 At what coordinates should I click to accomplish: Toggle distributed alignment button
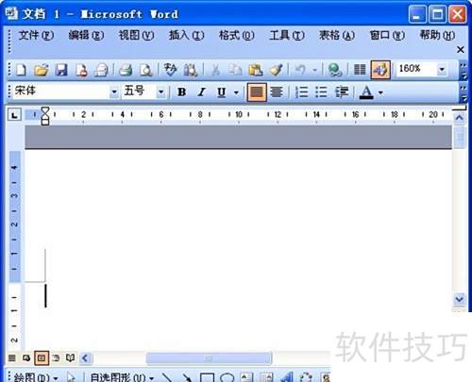click(277, 92)
